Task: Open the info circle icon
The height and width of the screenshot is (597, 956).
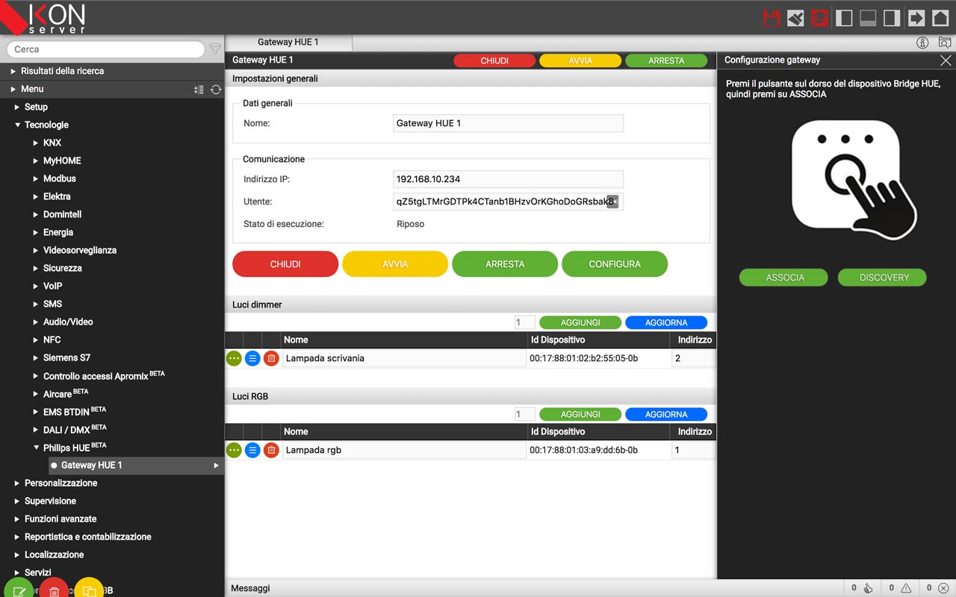Action: pos(922,43)
